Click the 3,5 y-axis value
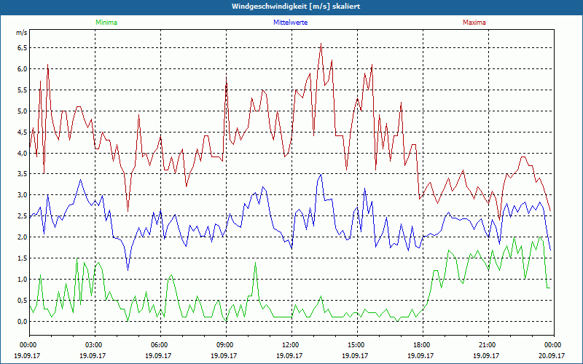 pyautogui.click(x=22, y=174)
